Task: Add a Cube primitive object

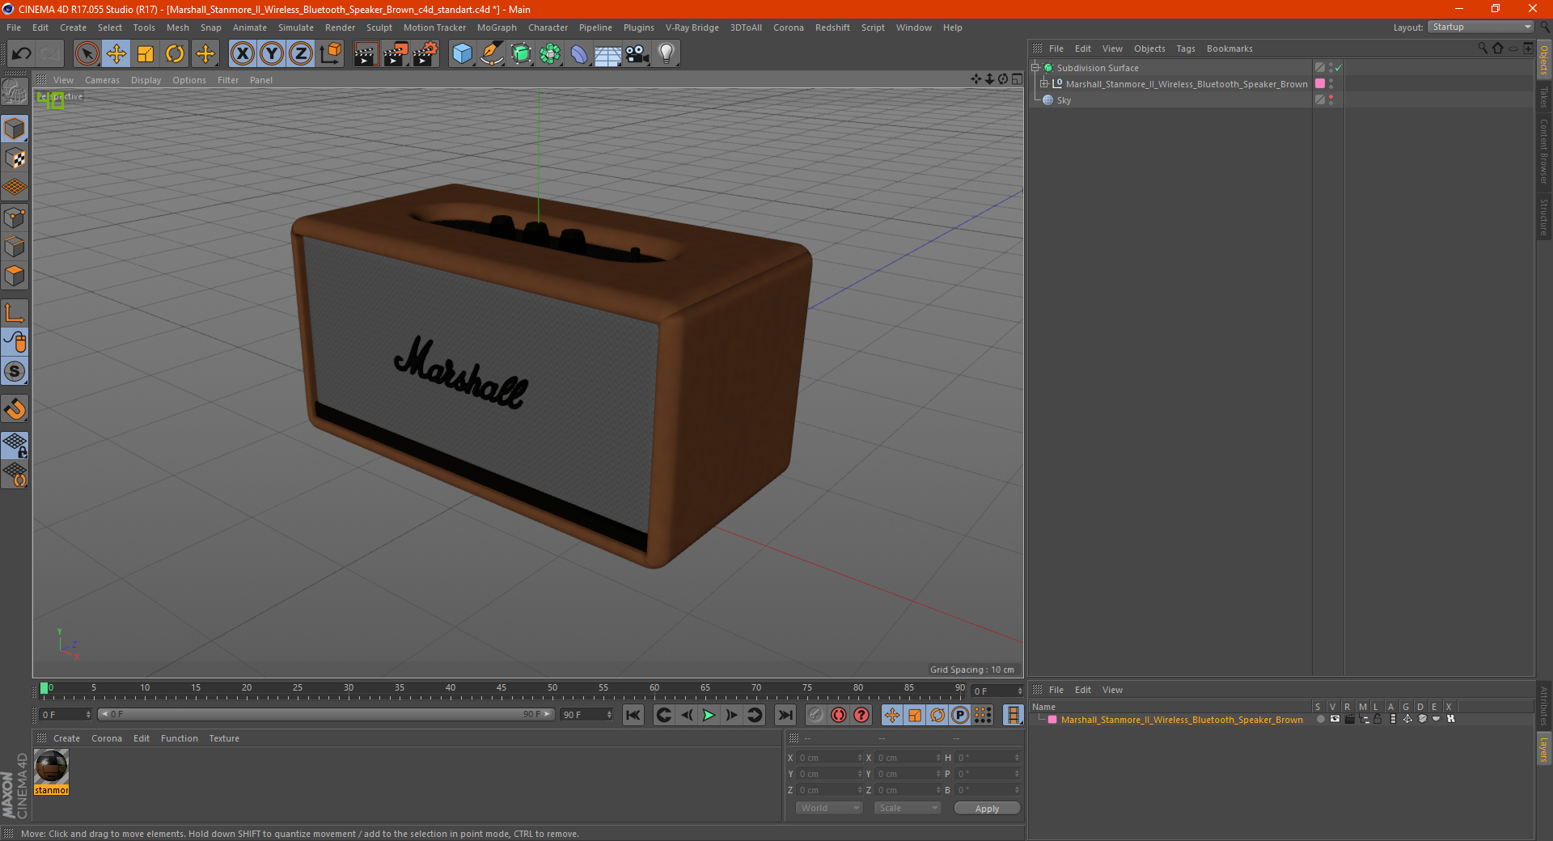Action: point(462,54)
